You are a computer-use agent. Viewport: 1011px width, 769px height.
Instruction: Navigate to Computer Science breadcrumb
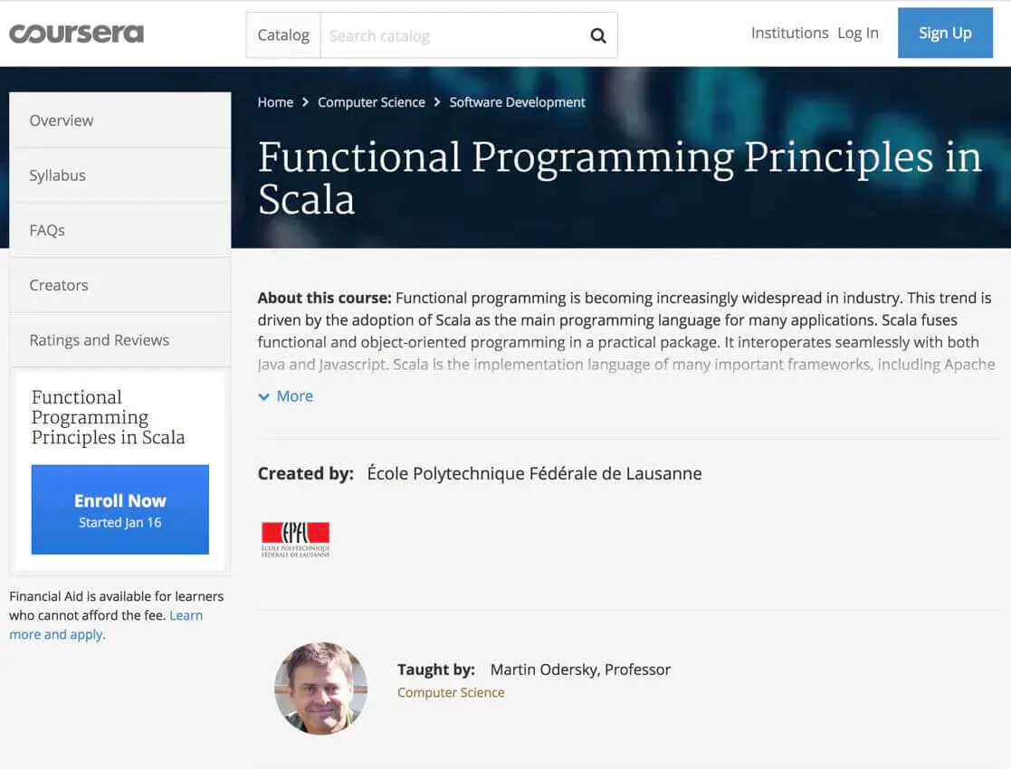coord(371,102)
